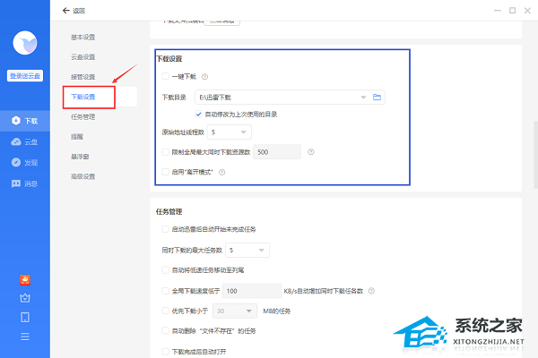
Task: Open help icon after KB/s自动增加同时下载任务数
Action: point(371,291)
